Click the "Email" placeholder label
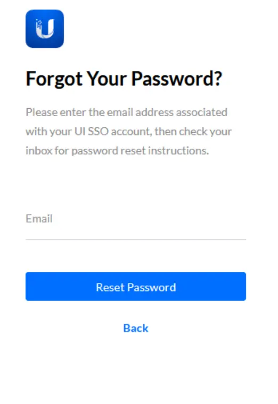The image size is (278, 404). [39, 219]
